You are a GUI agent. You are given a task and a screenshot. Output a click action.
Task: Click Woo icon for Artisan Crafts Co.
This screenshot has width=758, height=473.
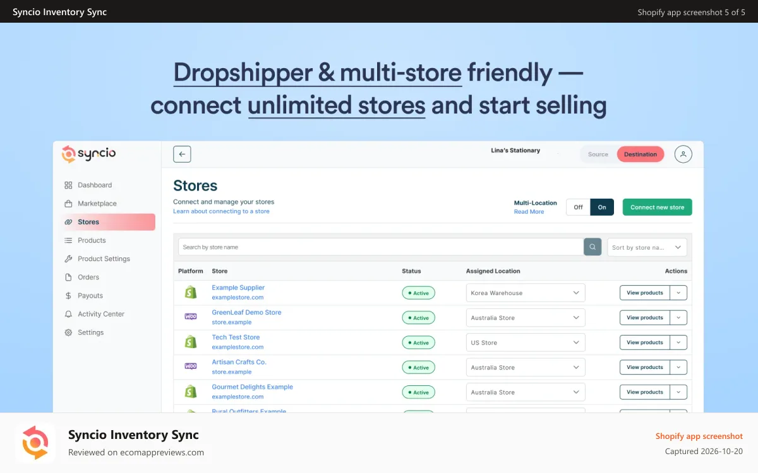[x=191, y=366]
